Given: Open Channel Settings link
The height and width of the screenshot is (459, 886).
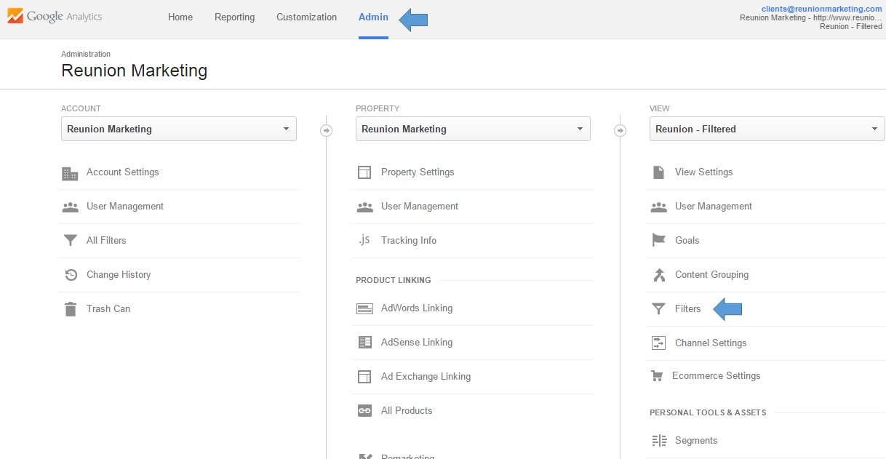Looking at the screenshot, I should point(711,343).
